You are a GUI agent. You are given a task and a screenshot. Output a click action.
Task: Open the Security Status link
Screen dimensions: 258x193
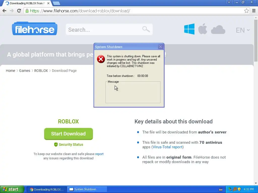tap(71, 144)
